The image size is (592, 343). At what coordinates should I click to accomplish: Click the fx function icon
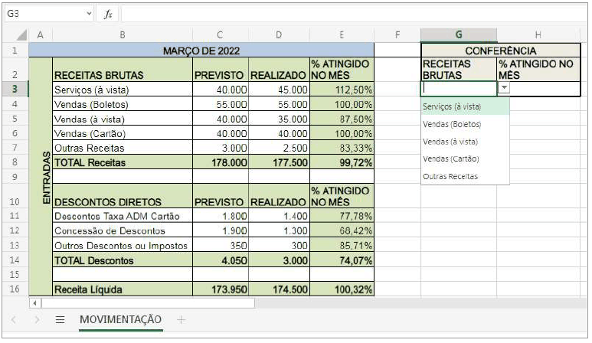[108, 14]
